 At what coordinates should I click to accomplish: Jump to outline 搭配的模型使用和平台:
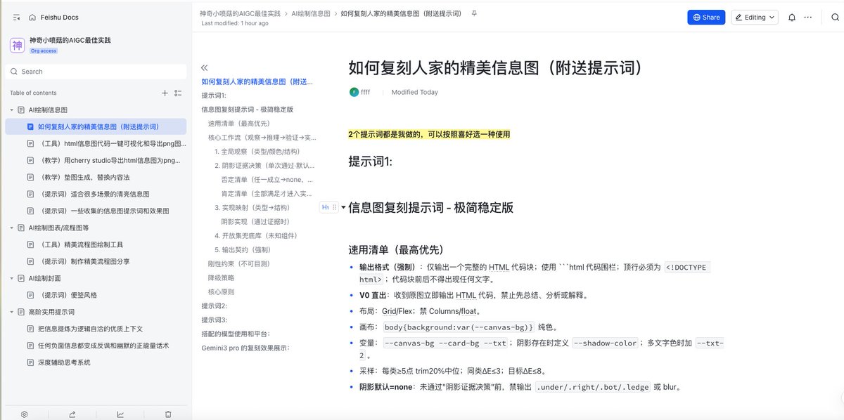pyautogui.click(x=236, y=334)
